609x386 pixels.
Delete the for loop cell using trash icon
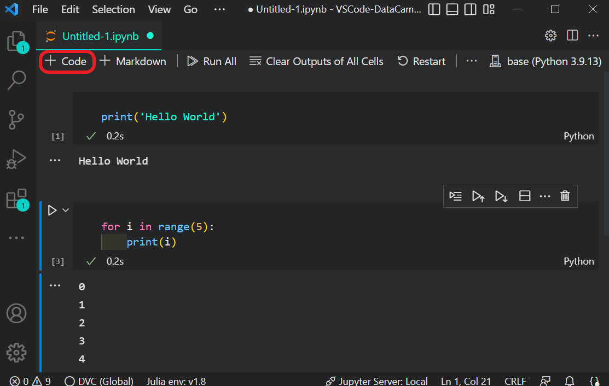tap(565, 196)
